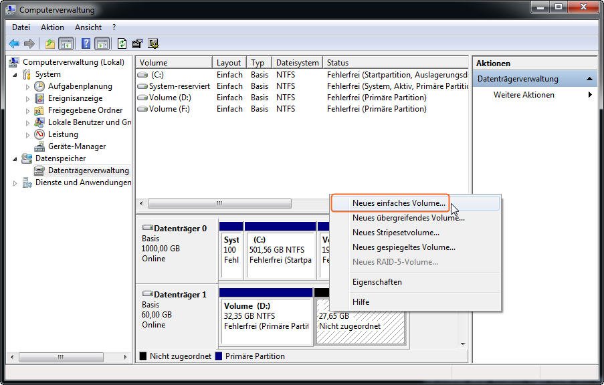Expand Dienste und Anwendungen node
The width and height of the screenshot is (604, 385).
pos(16,183)
